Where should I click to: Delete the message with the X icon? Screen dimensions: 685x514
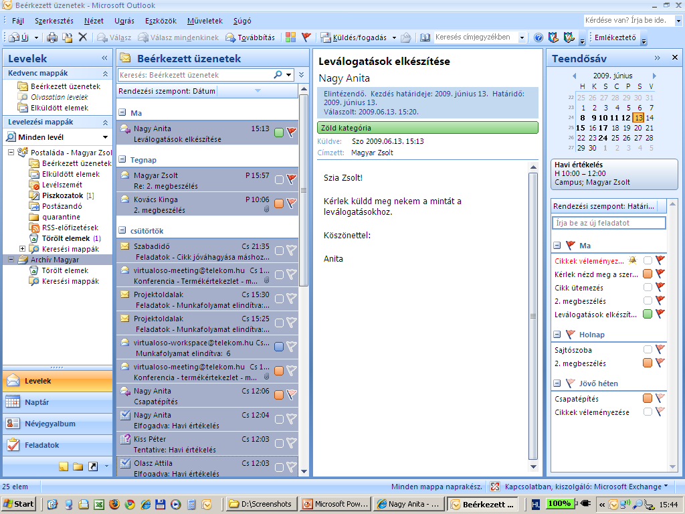[x=82, y=37]
